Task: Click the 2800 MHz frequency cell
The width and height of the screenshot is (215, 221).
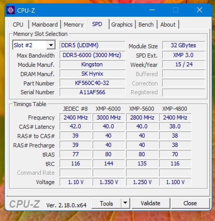Action: (x=142, y=117)
